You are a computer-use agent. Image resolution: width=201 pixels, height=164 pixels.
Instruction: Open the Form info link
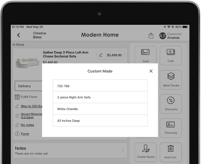tap(25, 134)
